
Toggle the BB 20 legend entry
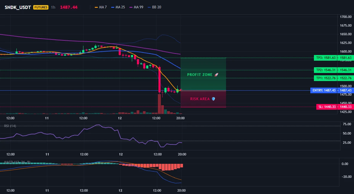pos(154,7)
